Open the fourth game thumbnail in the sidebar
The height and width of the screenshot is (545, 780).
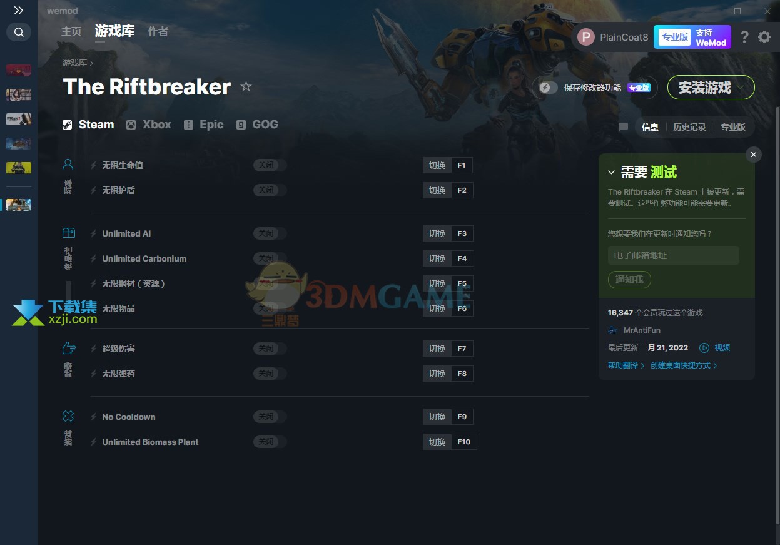point(19,143)
